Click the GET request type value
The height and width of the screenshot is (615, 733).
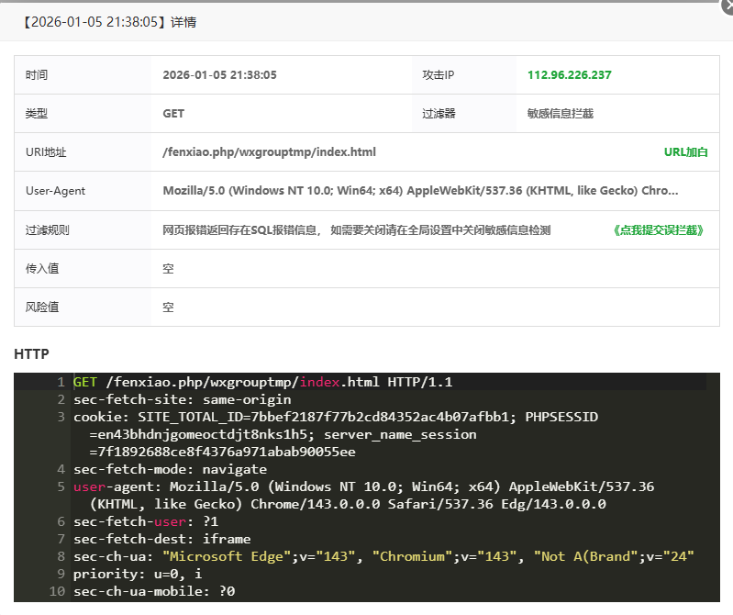tap(173, 114)
